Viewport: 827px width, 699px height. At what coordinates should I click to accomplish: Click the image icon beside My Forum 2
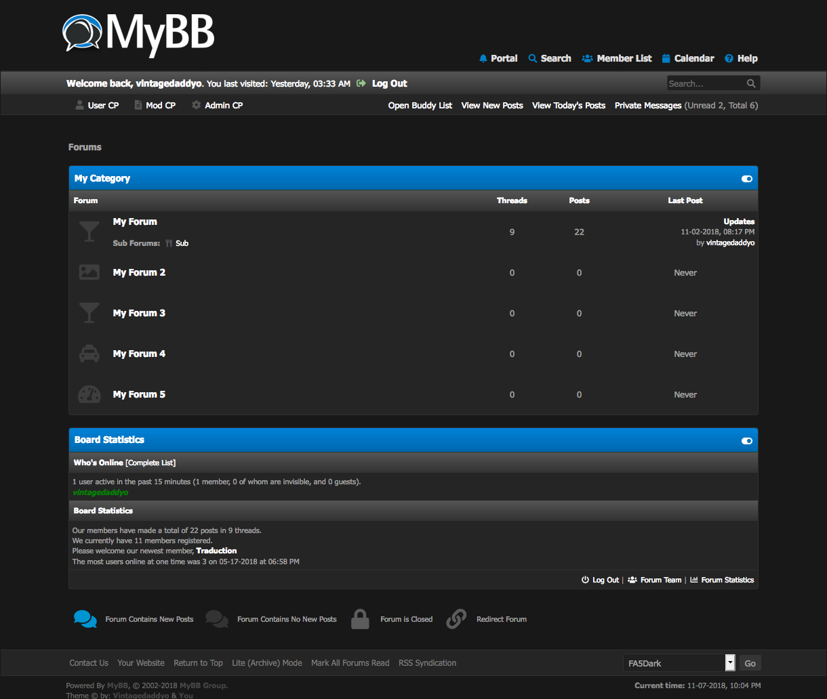click(x=89, y=272)
